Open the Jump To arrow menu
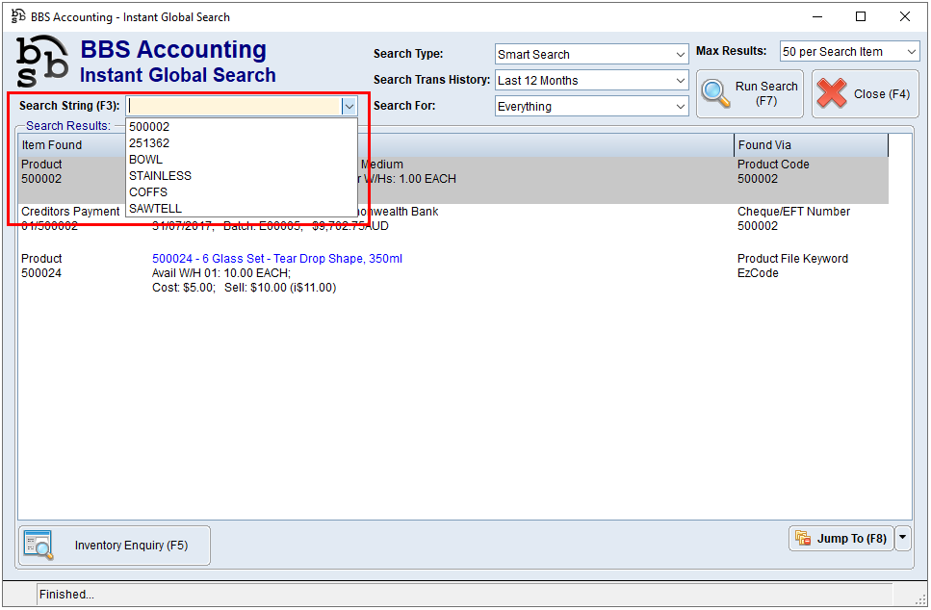This screenshot has width=931, height=610. pos(903,539)
